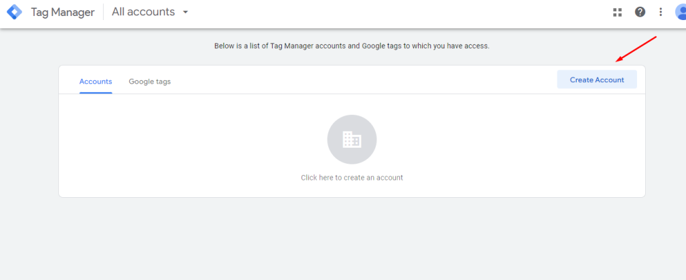Image resolution: width=686 pixels, height=280 pixels.
Task: Click the 'Click here to create an account' link
Action: click(x=352, y=178)
